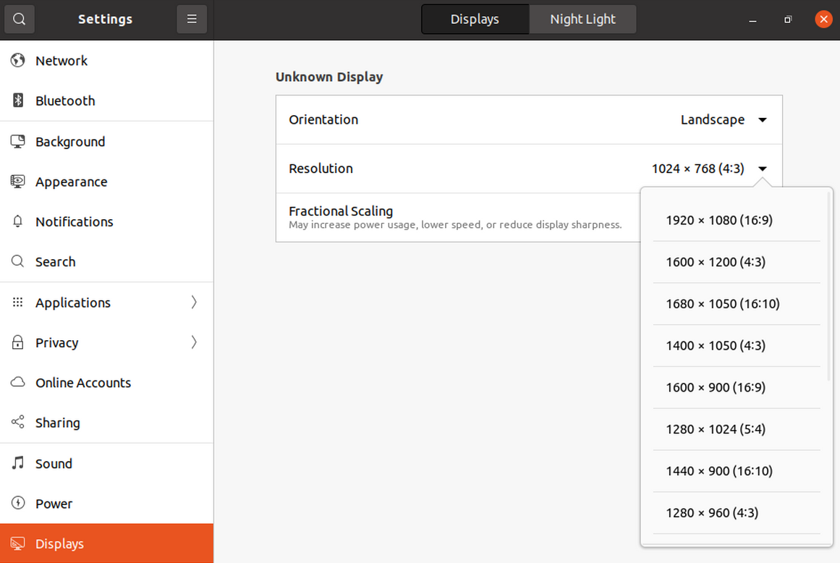The width and height of the screenshot is (840, 563).
Task: Click the Sharing icon in sidebar
Action: 18,423
